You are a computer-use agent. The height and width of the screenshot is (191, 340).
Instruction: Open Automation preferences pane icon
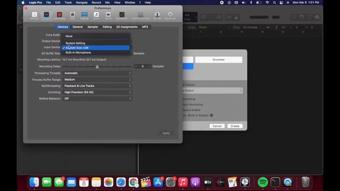point(122,15)
